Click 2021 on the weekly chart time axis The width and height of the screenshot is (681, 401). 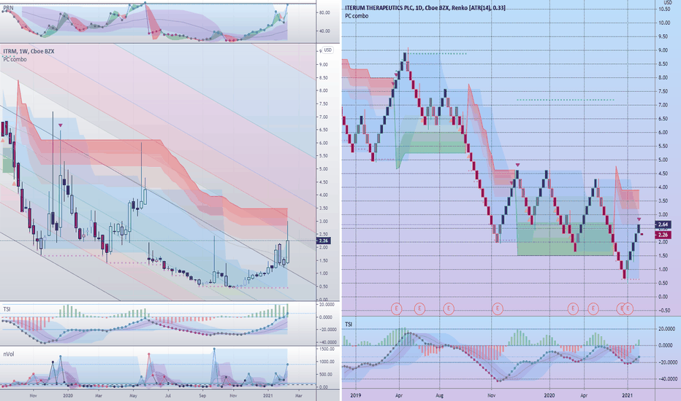[x=268, y=395]
